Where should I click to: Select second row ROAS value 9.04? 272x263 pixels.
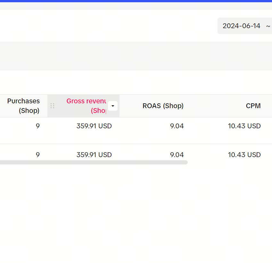[177, 155]
